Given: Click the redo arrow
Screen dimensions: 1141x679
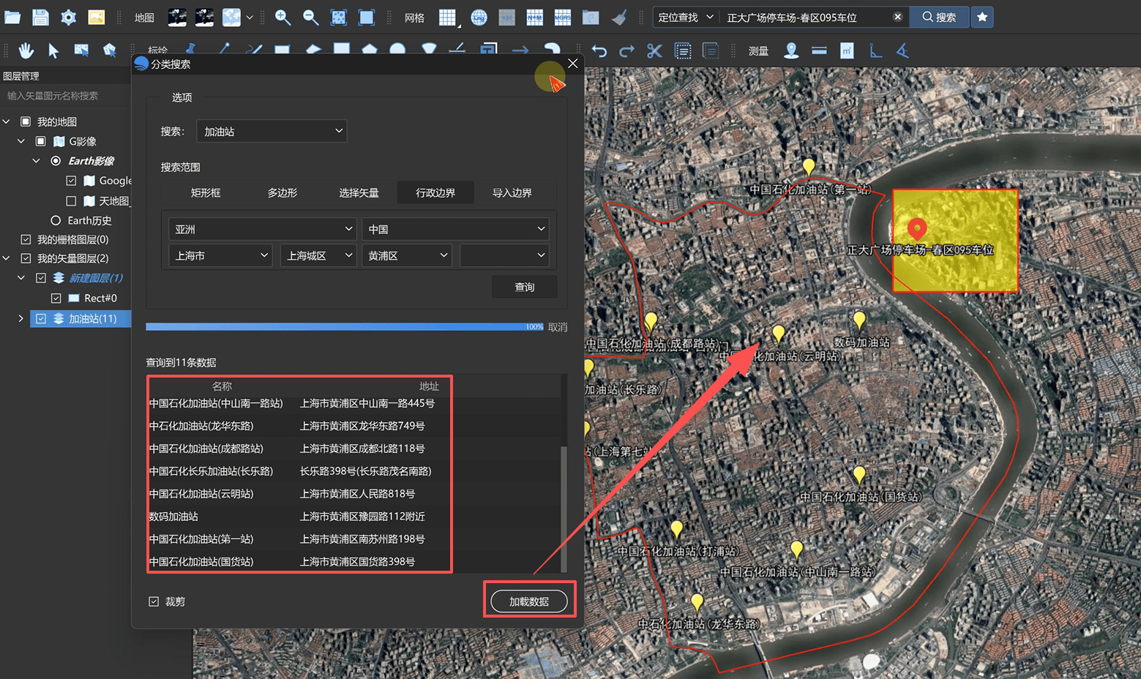Looking at the screenshot, I should (x=626, y=50).
